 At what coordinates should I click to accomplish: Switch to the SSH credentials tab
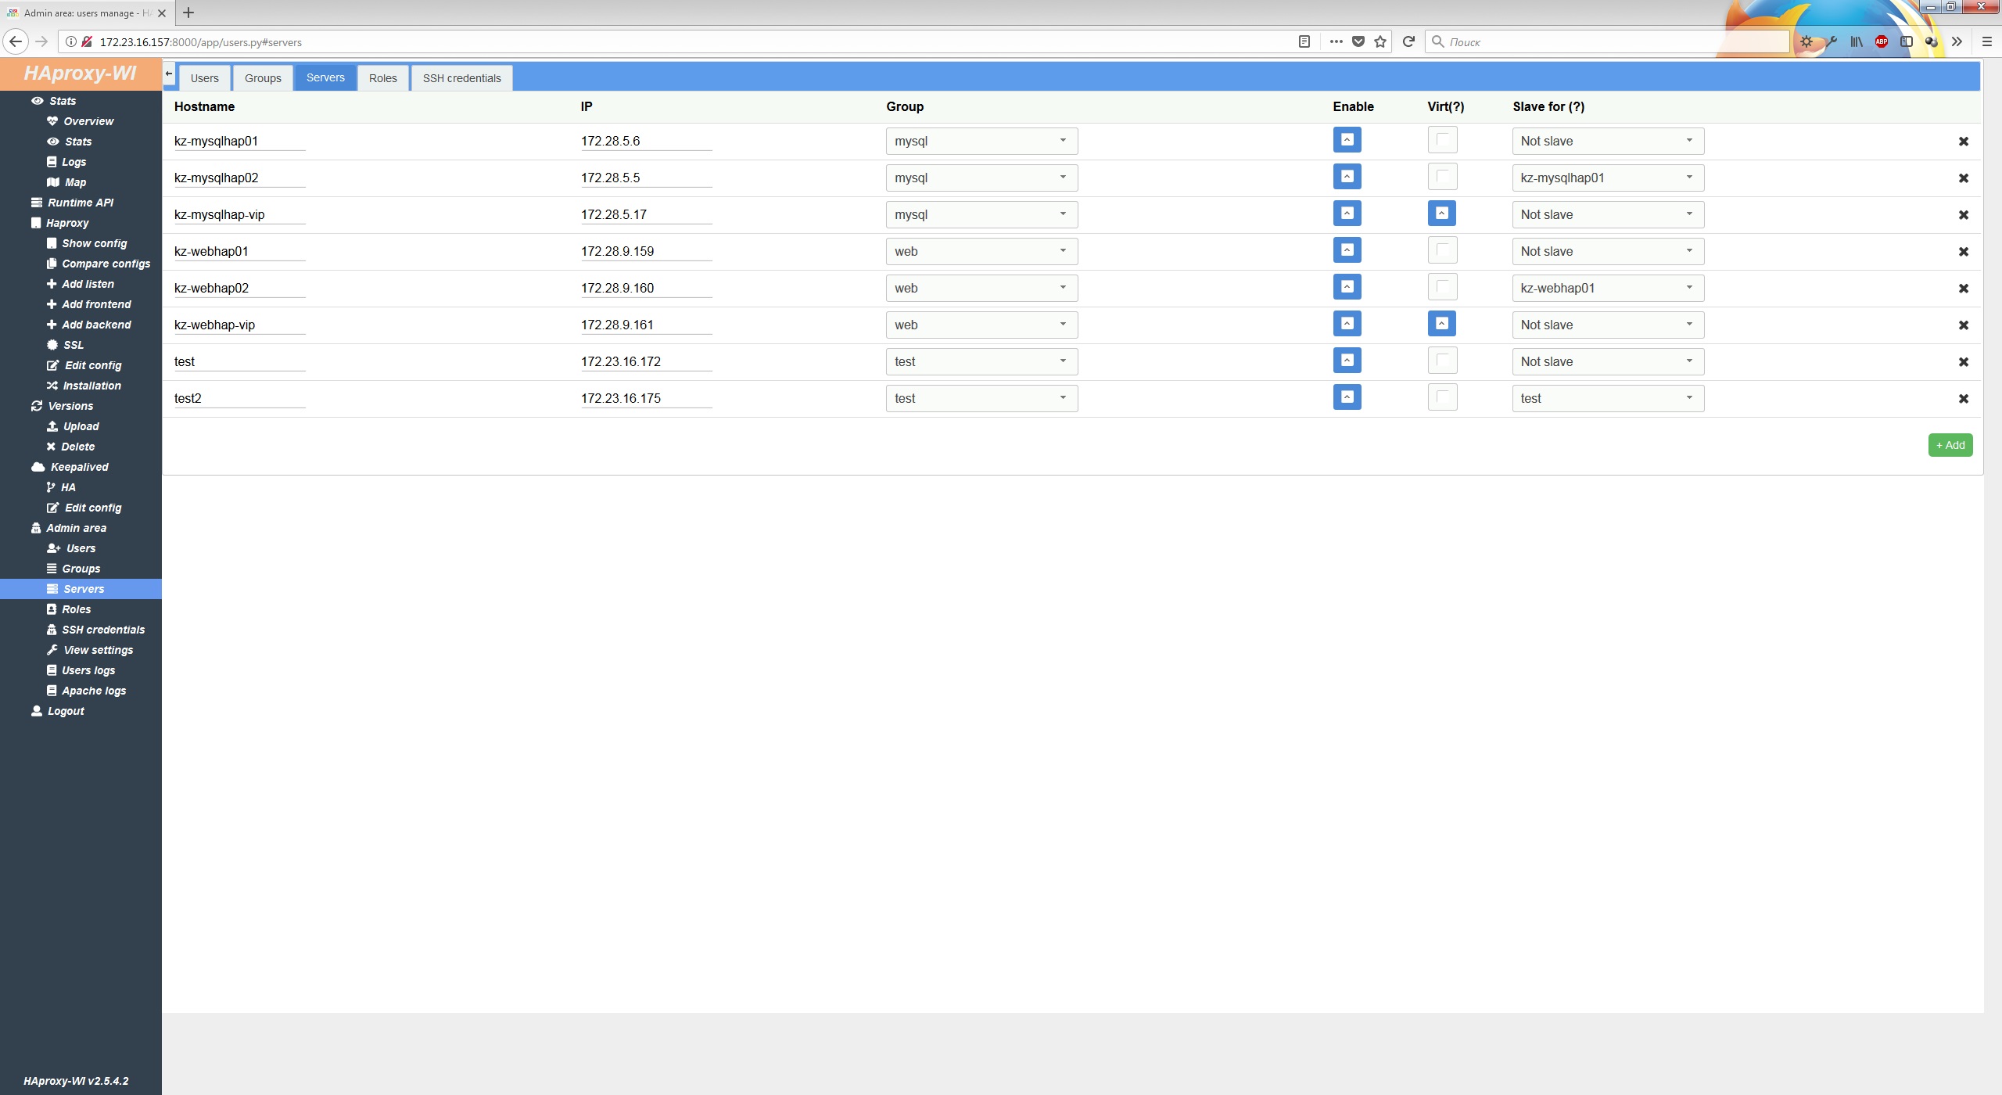[461, 78]
